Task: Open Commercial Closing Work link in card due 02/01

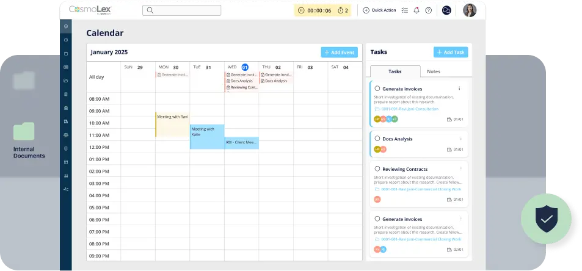Action: tap(421, 239)
